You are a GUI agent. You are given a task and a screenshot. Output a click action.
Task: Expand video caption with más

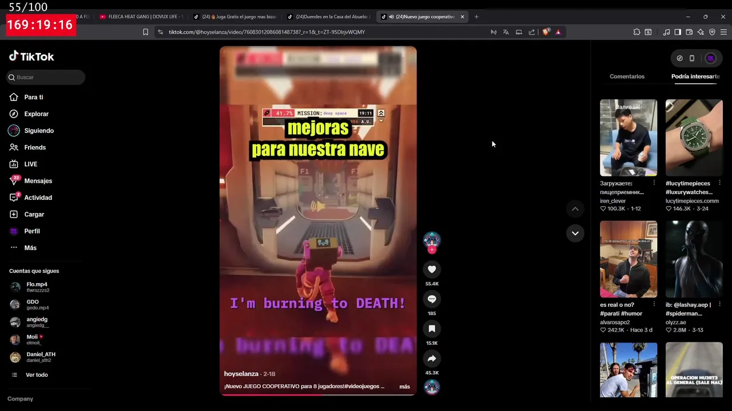pos(404,386)
